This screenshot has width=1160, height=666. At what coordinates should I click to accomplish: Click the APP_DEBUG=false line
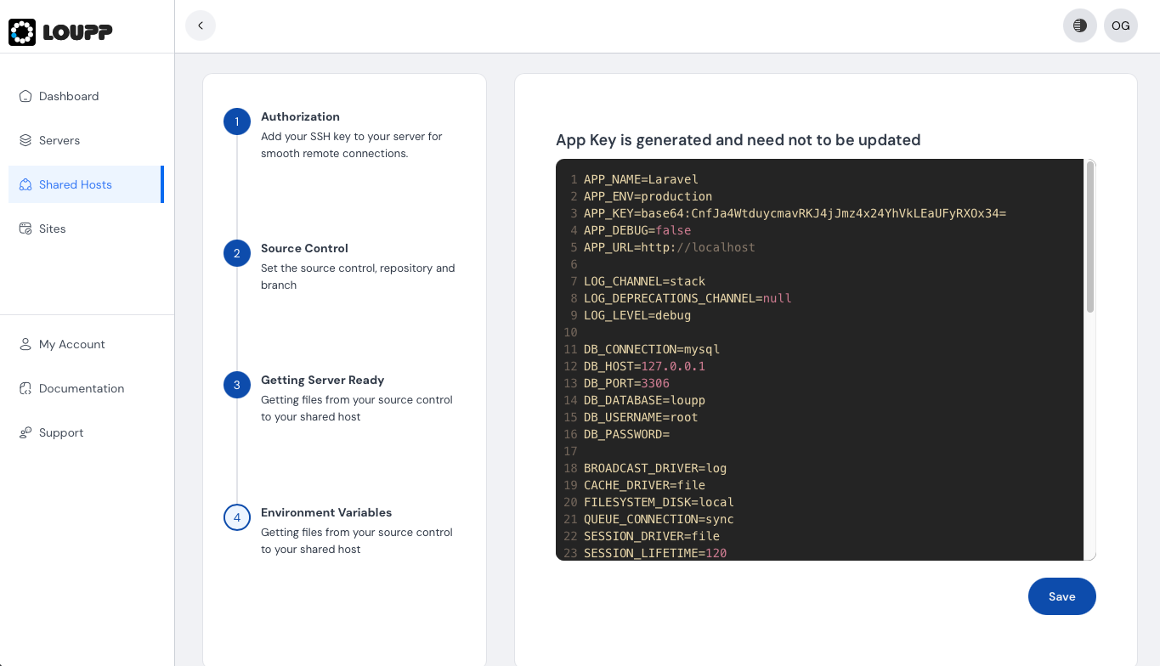coord(637,230)
